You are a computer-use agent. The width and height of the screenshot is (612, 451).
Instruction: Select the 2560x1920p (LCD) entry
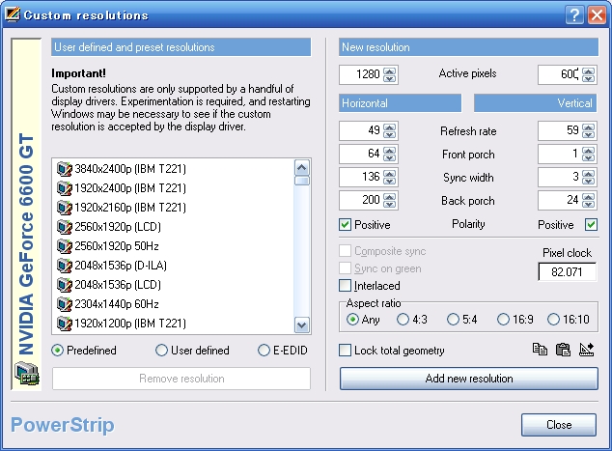click(109, 227)
